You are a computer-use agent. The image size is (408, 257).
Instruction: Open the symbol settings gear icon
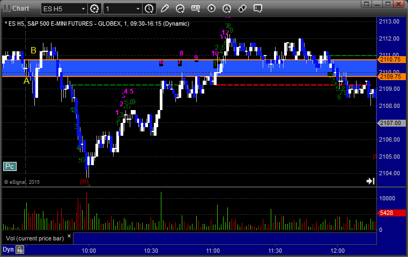[94, 9]
